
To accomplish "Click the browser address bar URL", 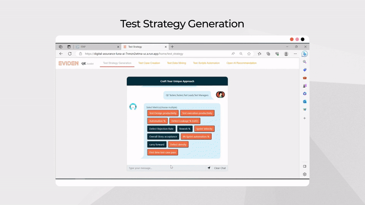I will (x=134, y=54).
